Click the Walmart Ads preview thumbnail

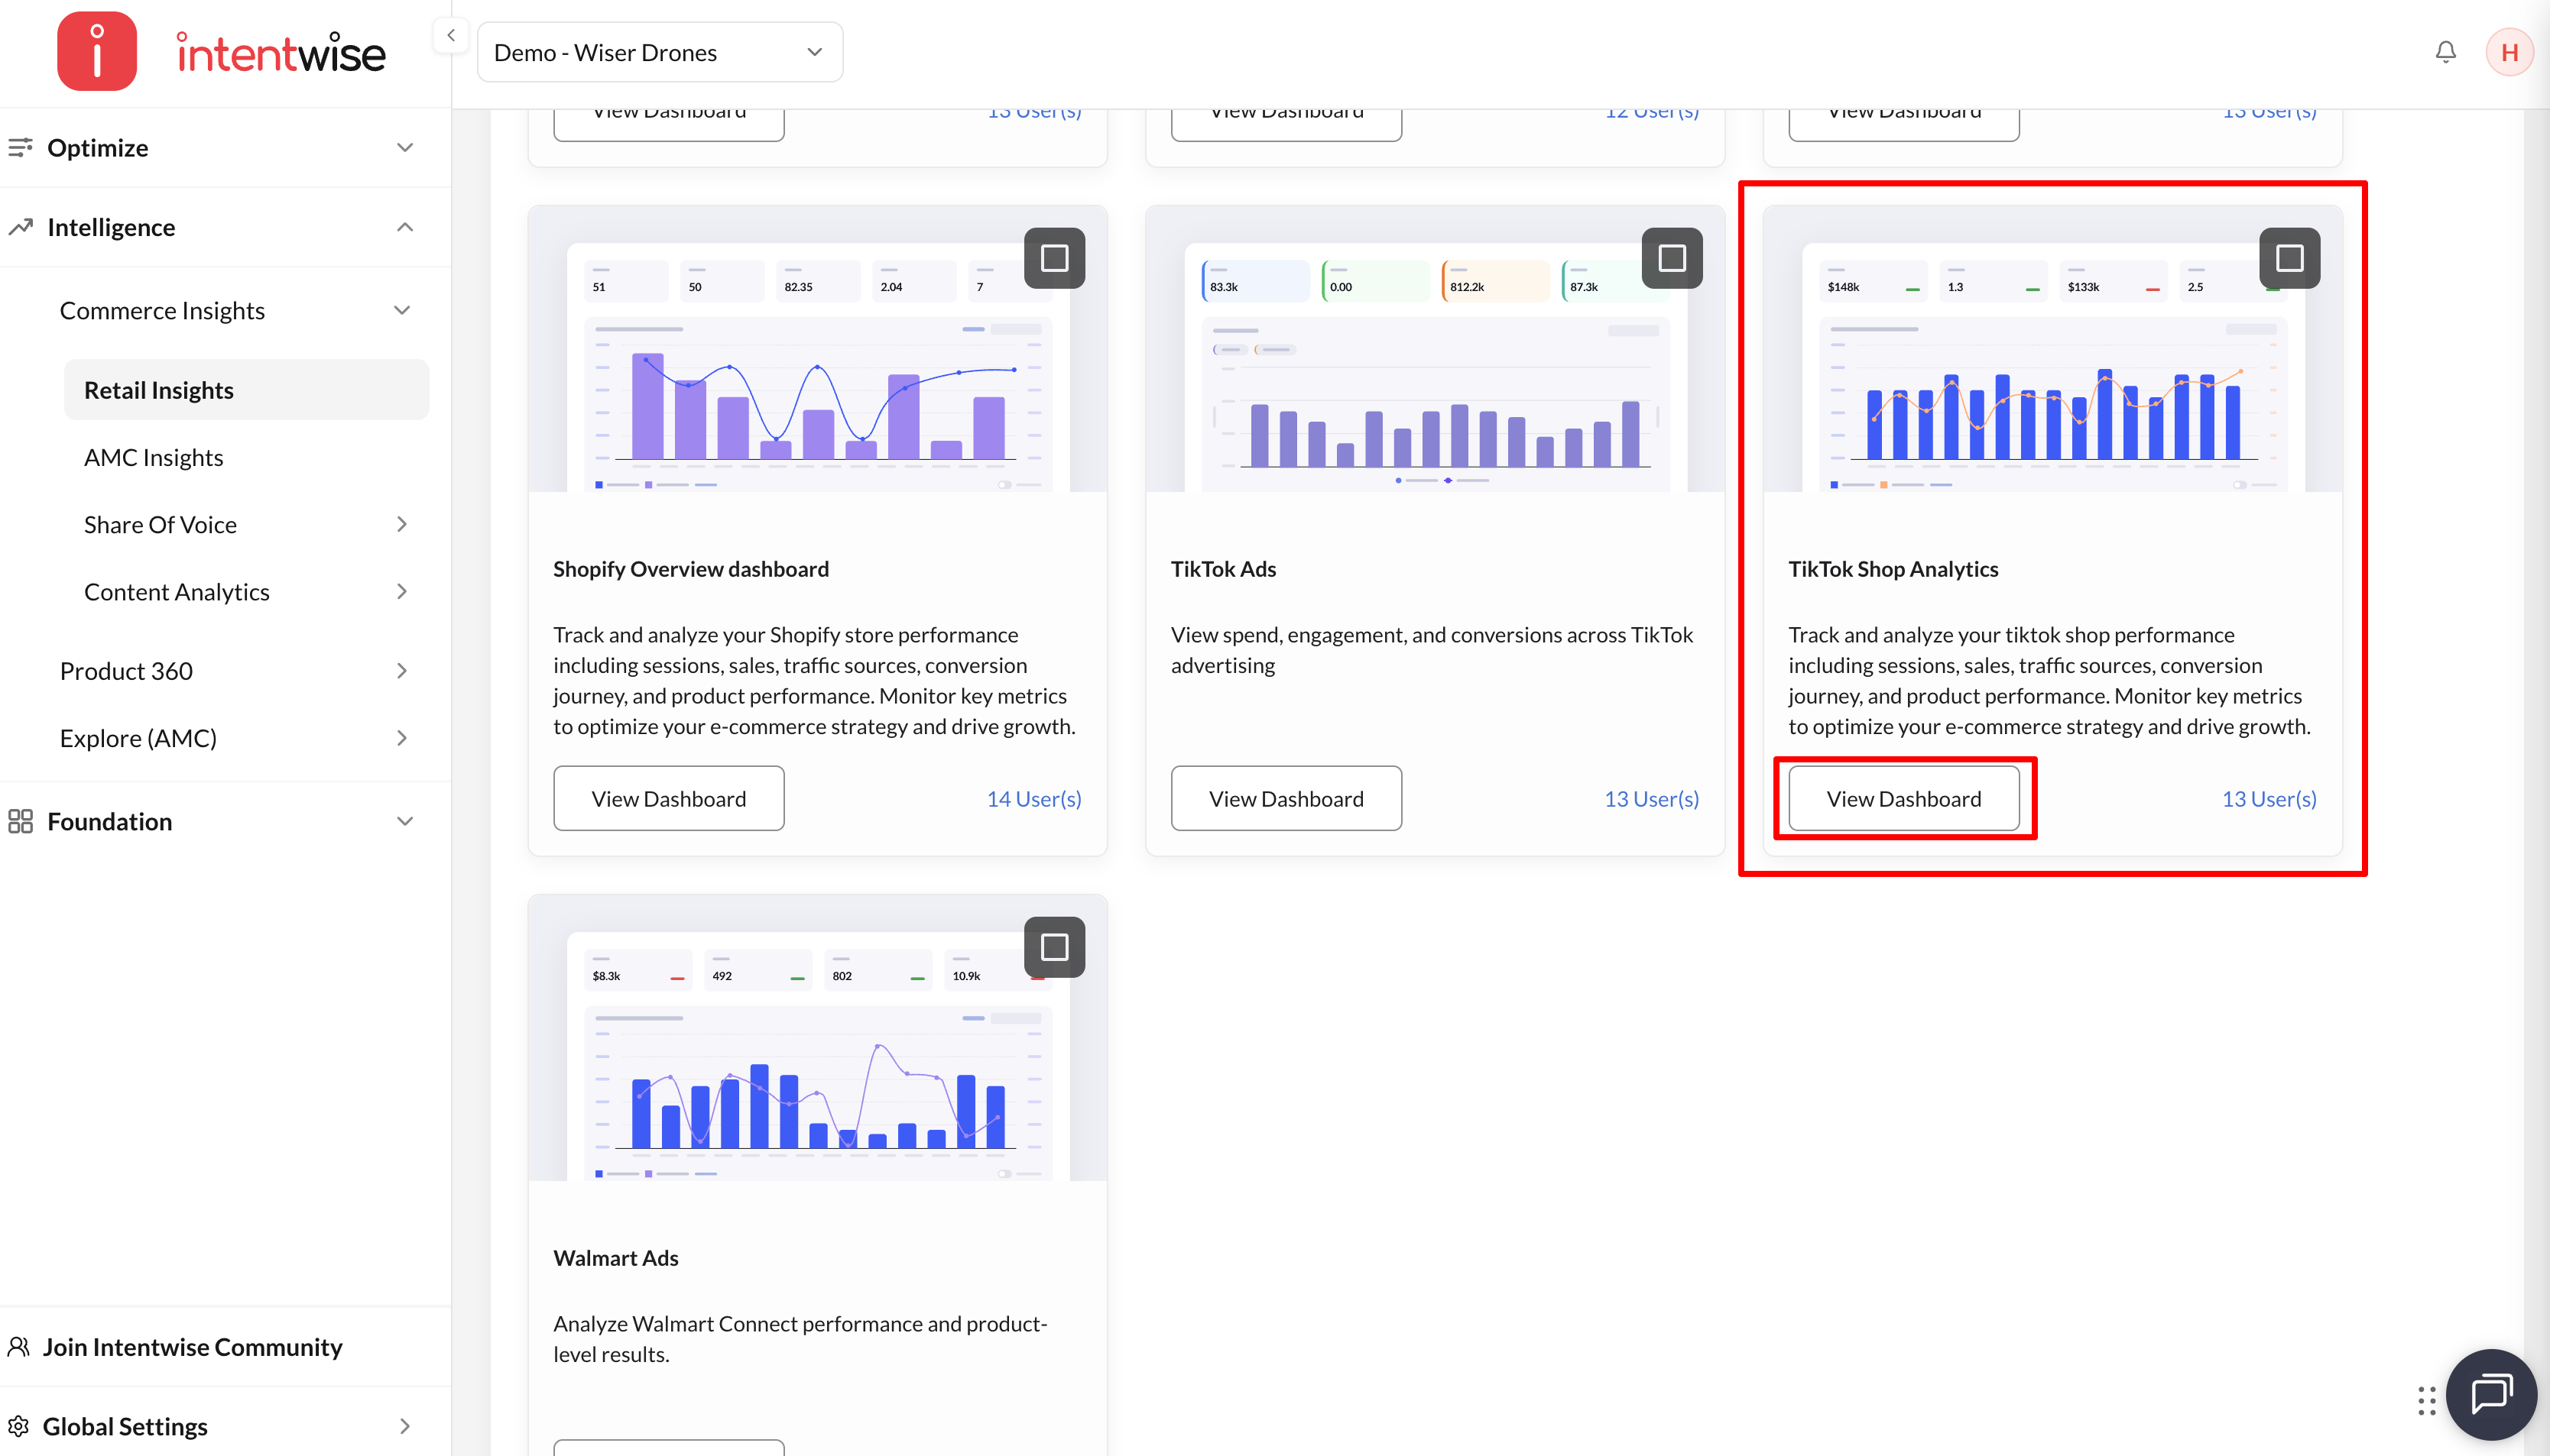(817, 1038)
